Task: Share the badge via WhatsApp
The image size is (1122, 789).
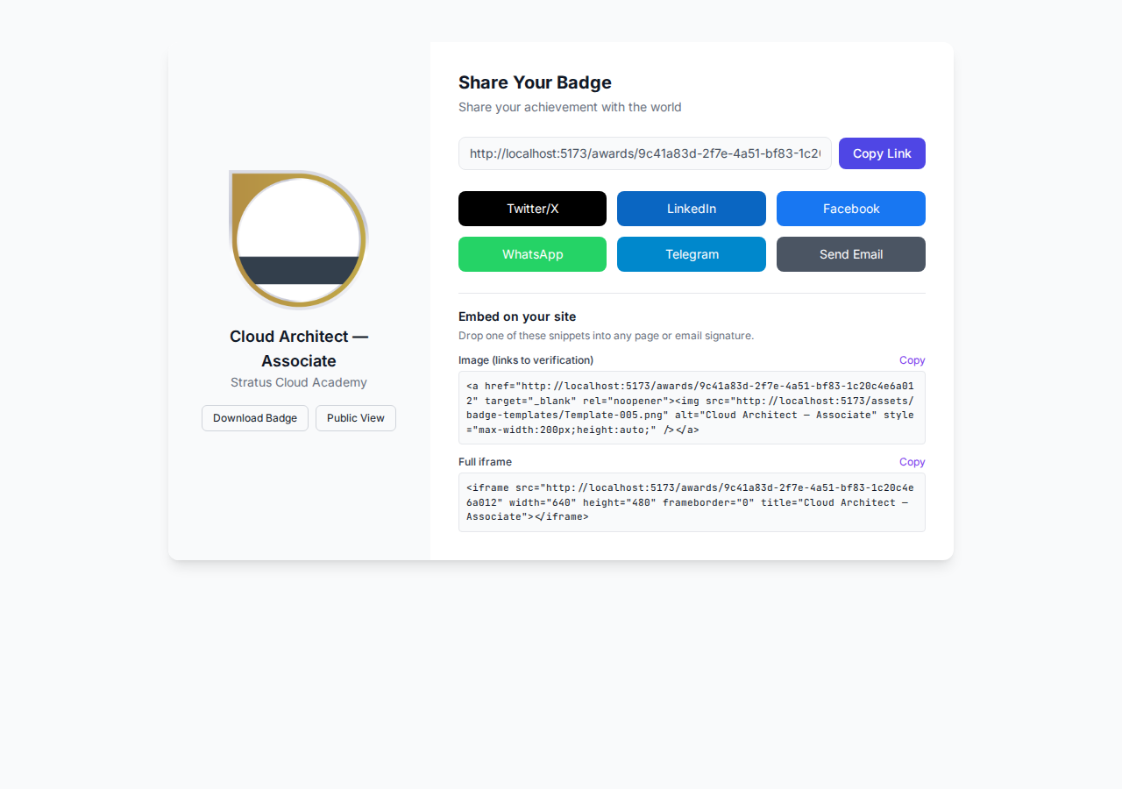Action: coord(532,254)
